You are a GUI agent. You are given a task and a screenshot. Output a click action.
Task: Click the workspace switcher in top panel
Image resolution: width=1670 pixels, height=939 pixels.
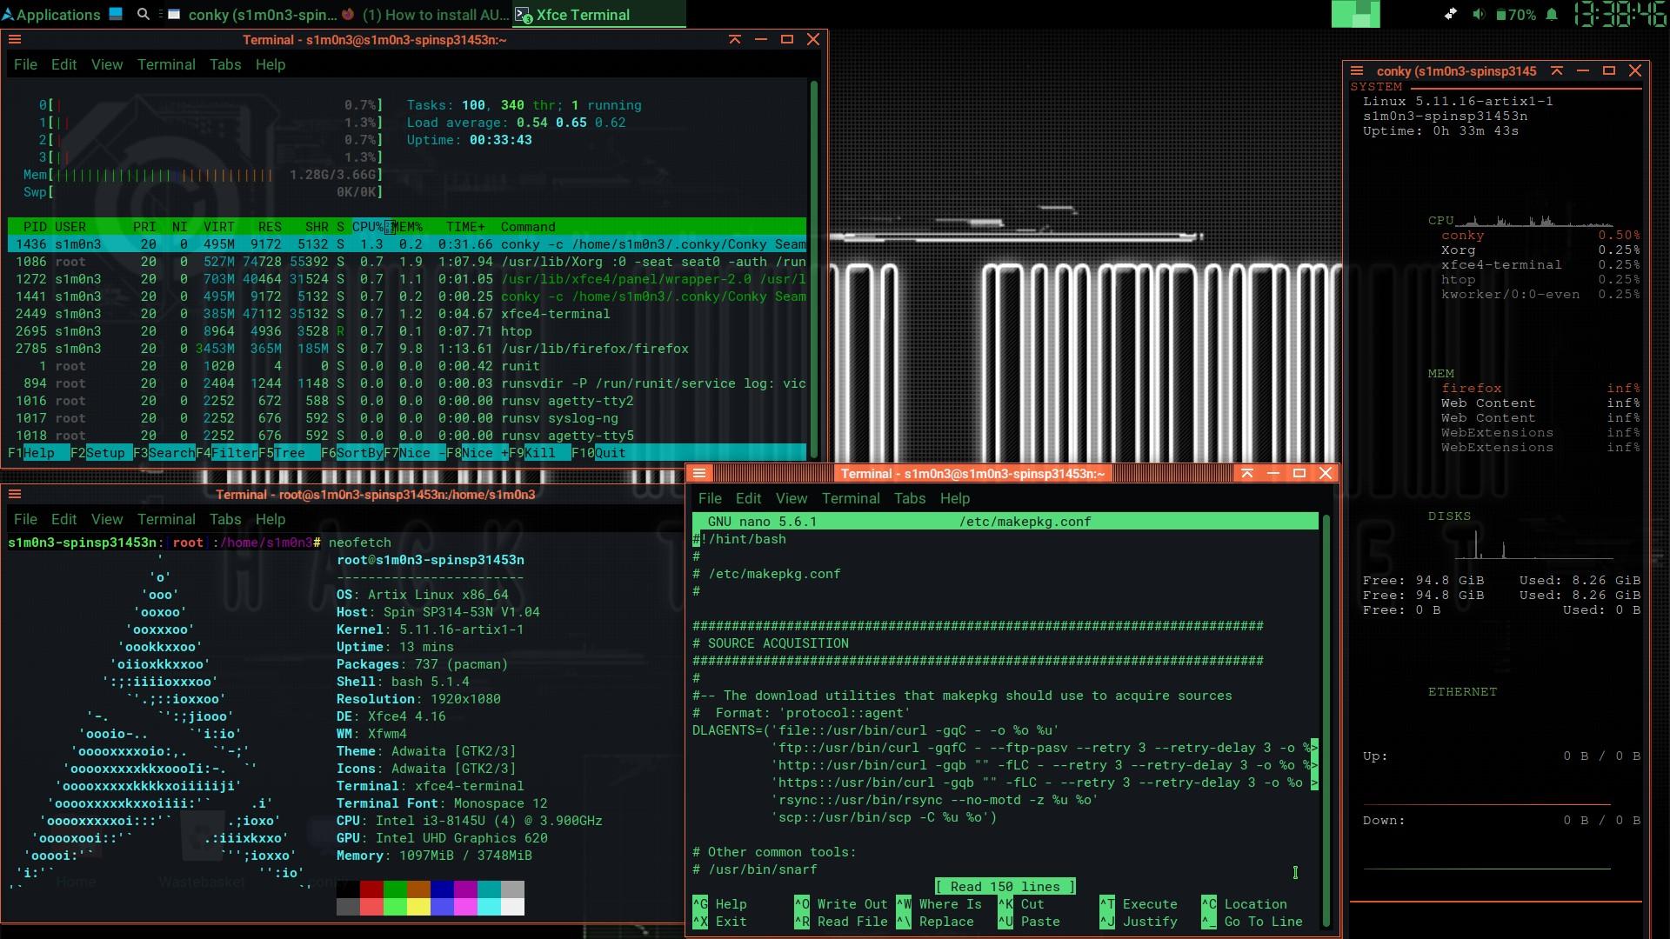point(1355,15)
